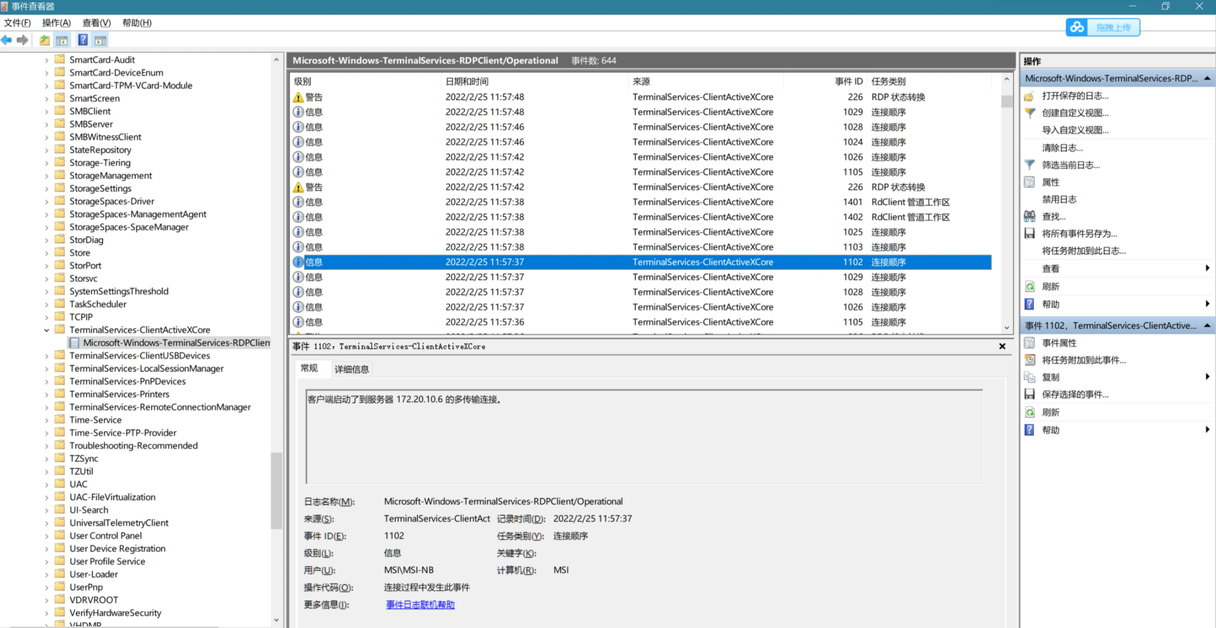Click 清除日志 in the Actions pane
Image resolution: width=1216 pixels, height=628 pixels.
(x=1062, y=148)
